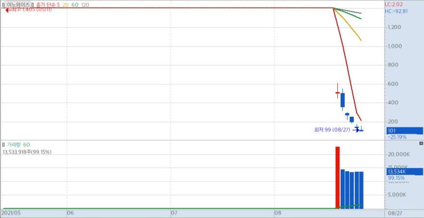The width and height of the screenshot is (424, 218).
Task: Click the LC:2.02 indicator
Action: coord(394,5)
